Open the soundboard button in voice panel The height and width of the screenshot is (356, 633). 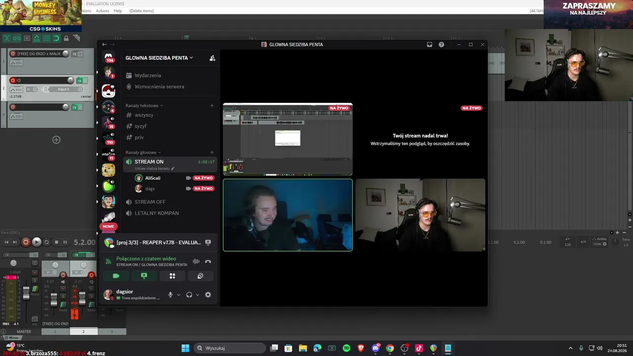(x=200, y=276)
